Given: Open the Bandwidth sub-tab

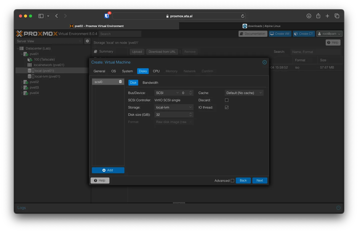Looking at the screenshot, I should click(x=150, y=83).
